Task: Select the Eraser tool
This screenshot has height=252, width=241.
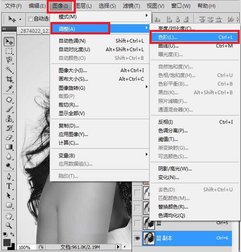Action: pos(9,138)
